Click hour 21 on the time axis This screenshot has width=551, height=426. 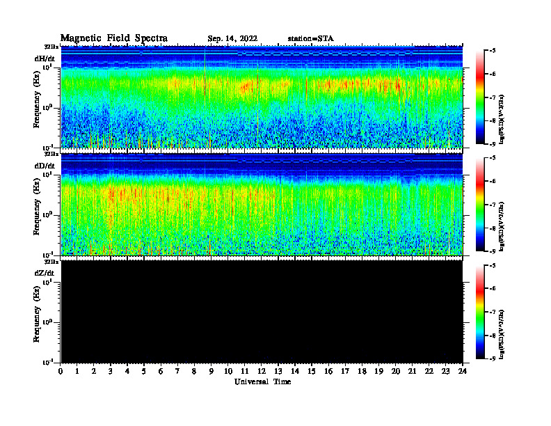click(x=412, y=372)
